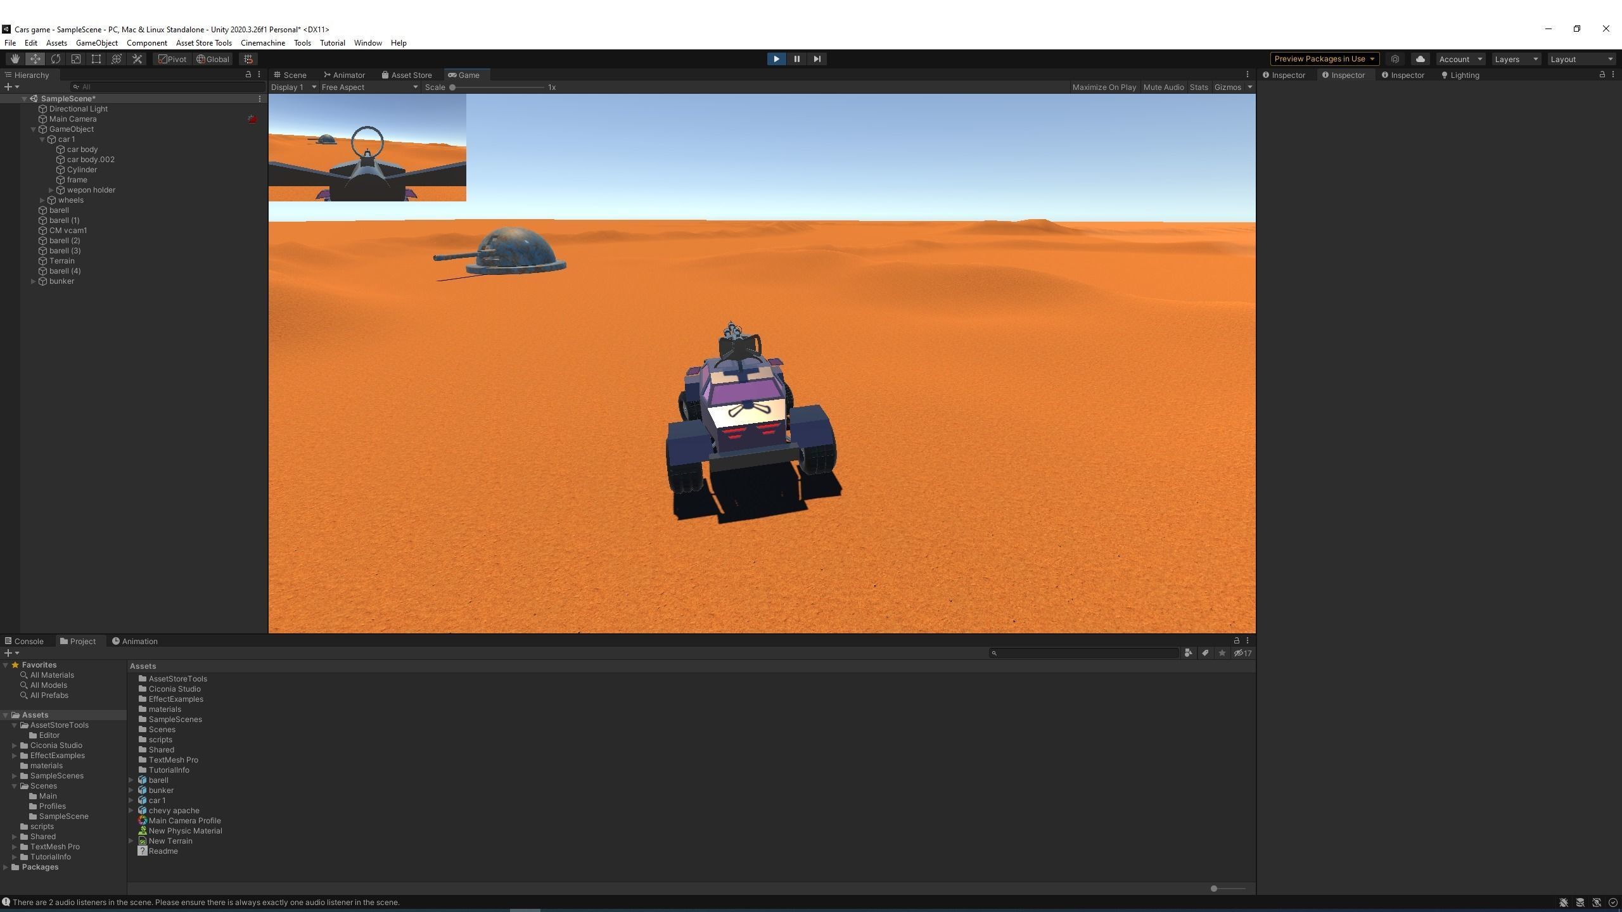The width and height of the screenshot is (1622, 912).
Task: Switch to the Asset Store tab
Action: [x=407, y=75]
